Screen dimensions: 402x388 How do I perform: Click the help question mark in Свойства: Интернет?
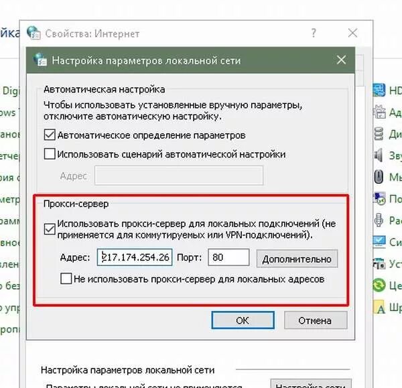pos(314,33)
